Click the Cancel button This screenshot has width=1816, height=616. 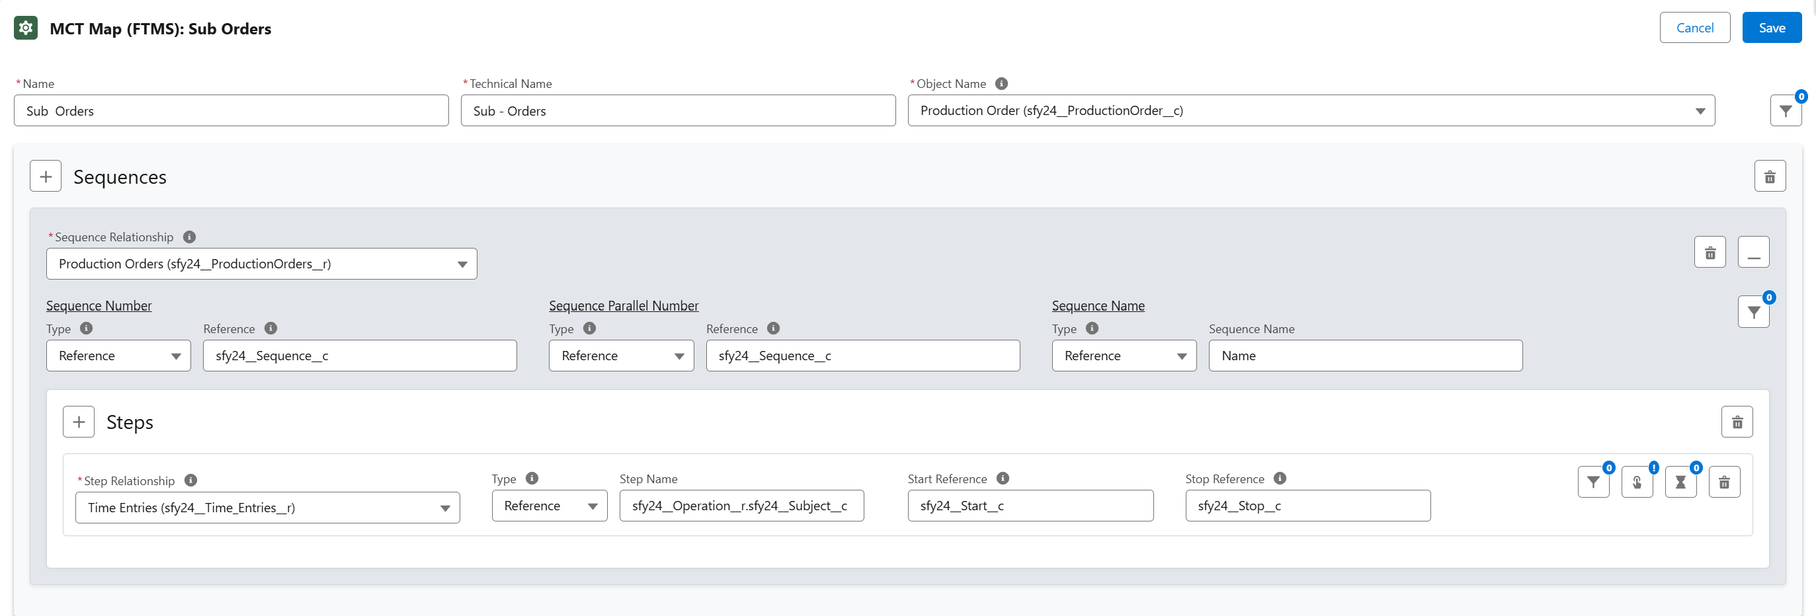1694,28
